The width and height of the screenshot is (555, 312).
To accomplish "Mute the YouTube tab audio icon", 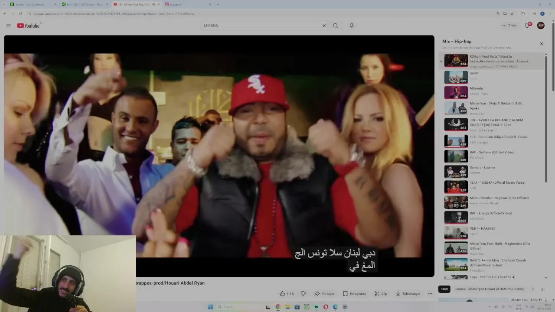I will point(153,4).
